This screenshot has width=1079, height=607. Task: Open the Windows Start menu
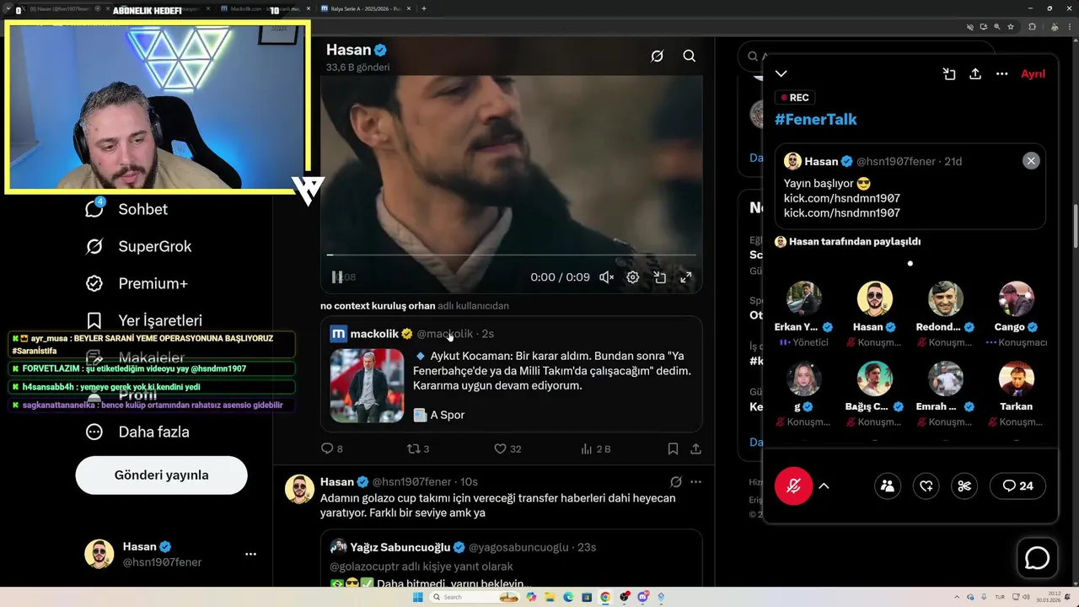coord(417,597)
